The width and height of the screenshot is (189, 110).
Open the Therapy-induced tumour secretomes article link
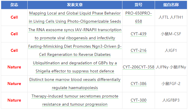tap(75, 100)
